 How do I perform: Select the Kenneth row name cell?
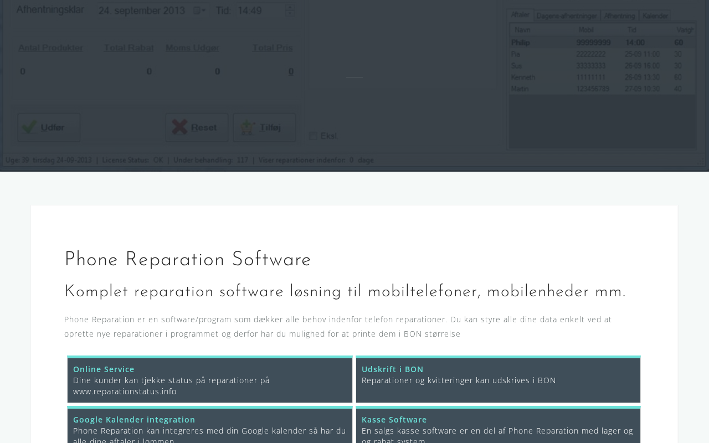tap(523, 77)
